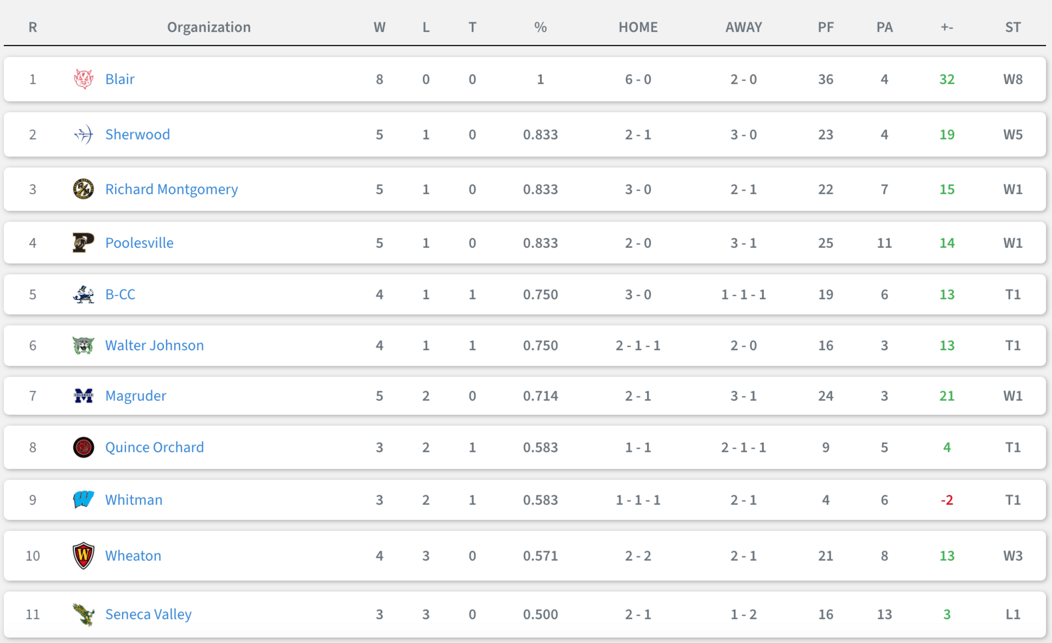Viewport: 1052px width, 643px height.
Task: Click the Organization column header
Action: click(209, 27)
